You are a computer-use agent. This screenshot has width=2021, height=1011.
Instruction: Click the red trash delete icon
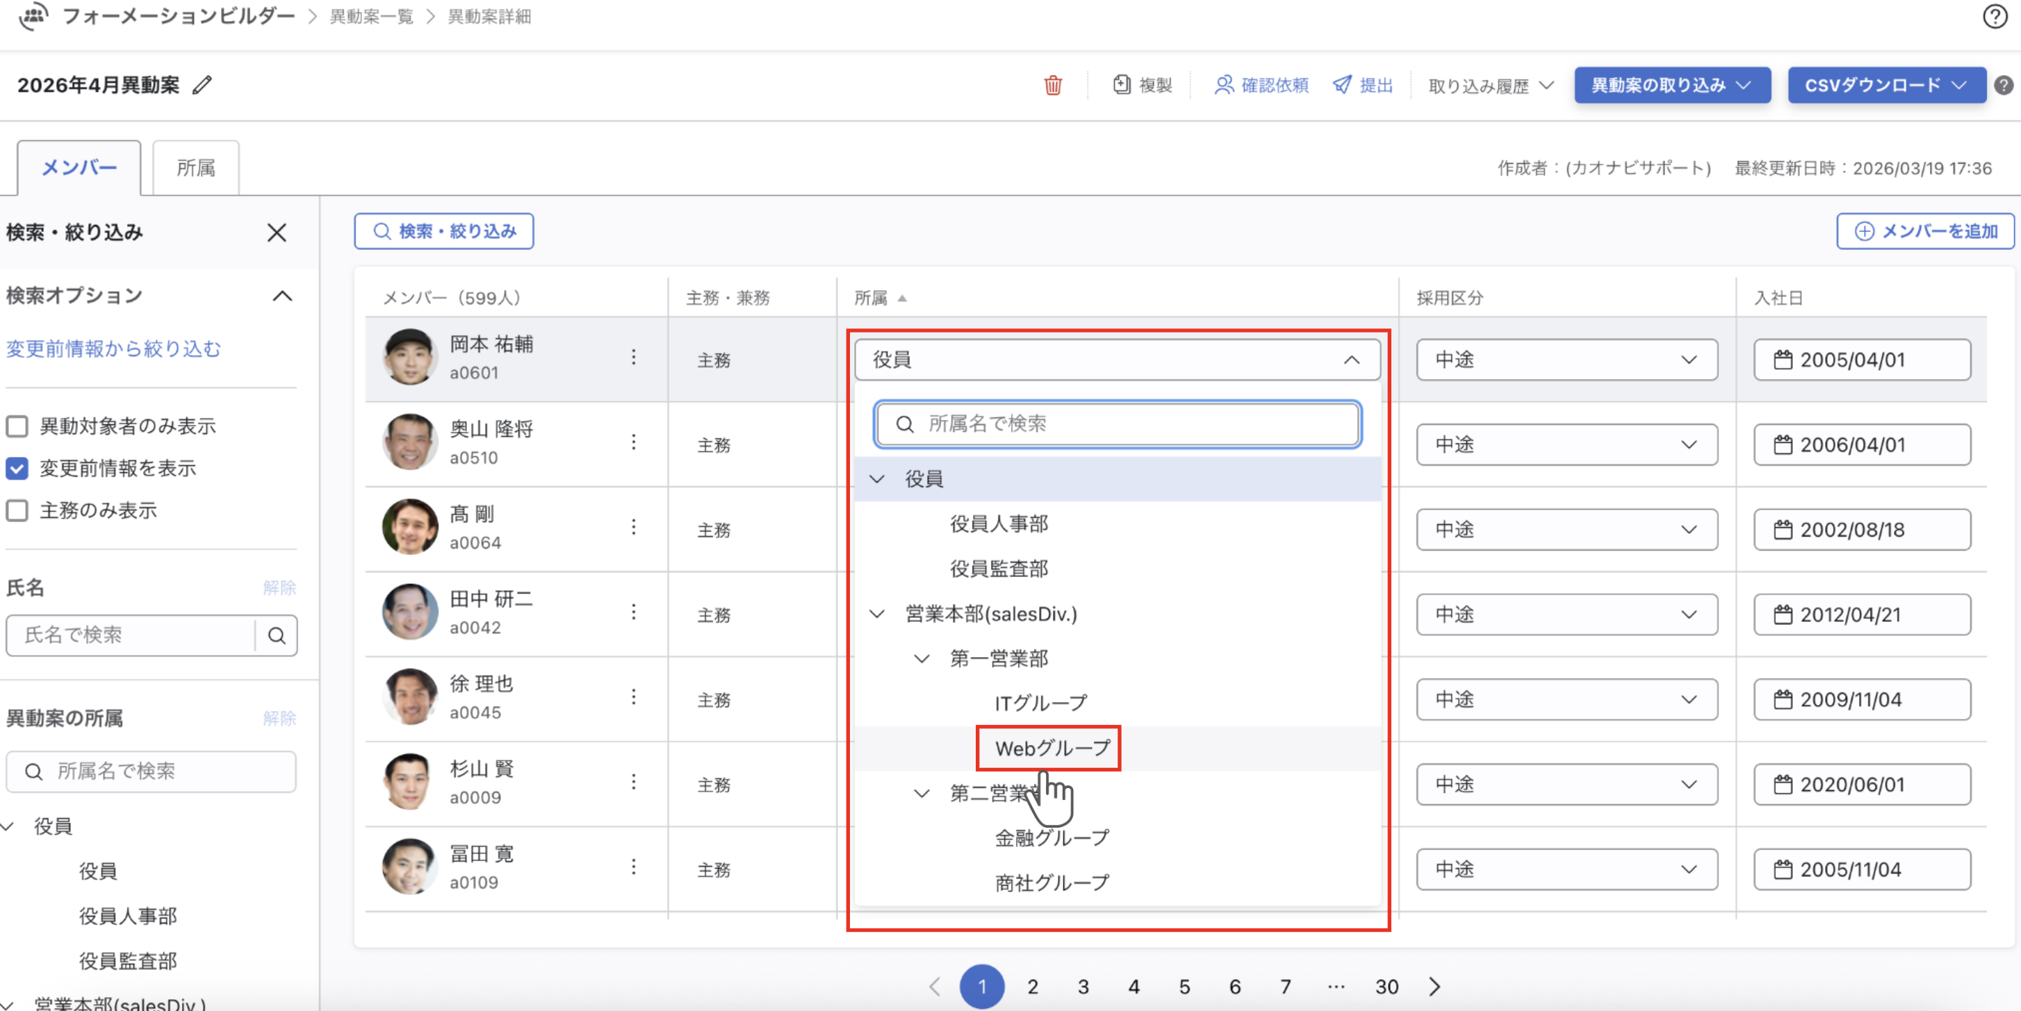[x=1052, y=85]
